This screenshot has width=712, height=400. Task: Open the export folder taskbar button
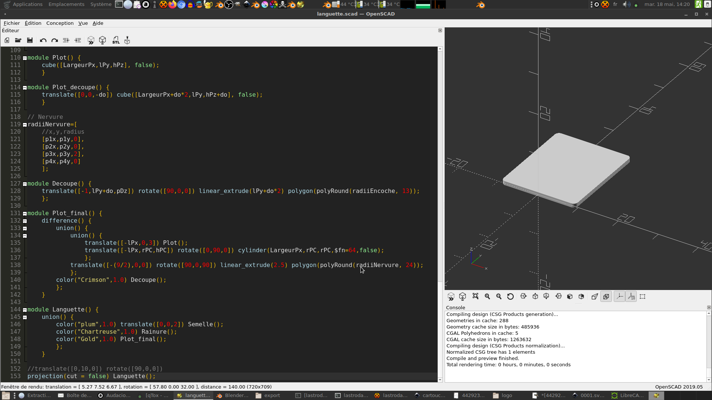[x=268, y=396]
